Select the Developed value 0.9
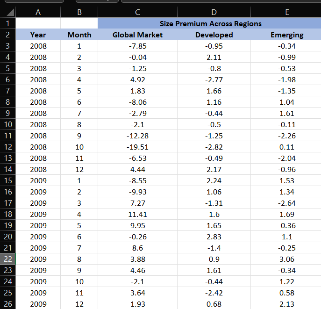The height and width of the screenshot is (309, 321). (214, 259)
